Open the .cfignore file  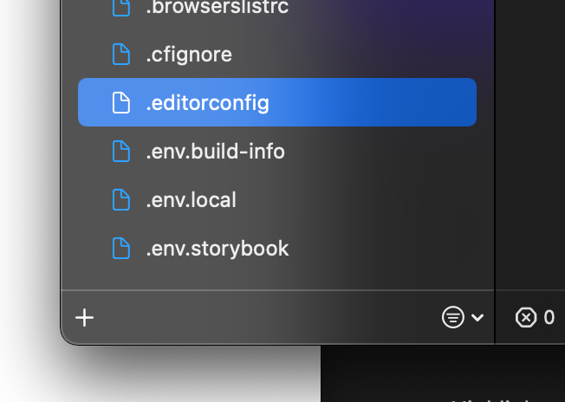[x=189, y=55]
